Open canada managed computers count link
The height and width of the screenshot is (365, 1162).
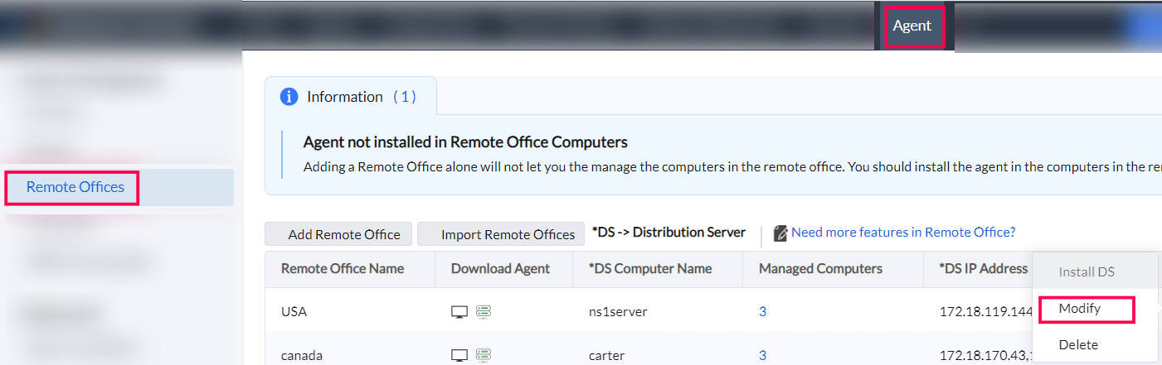(x=762, y=355)
